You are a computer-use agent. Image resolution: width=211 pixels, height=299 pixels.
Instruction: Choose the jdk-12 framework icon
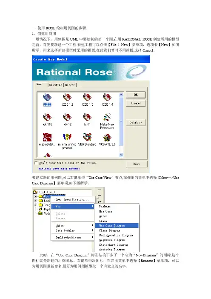point(67,117)
